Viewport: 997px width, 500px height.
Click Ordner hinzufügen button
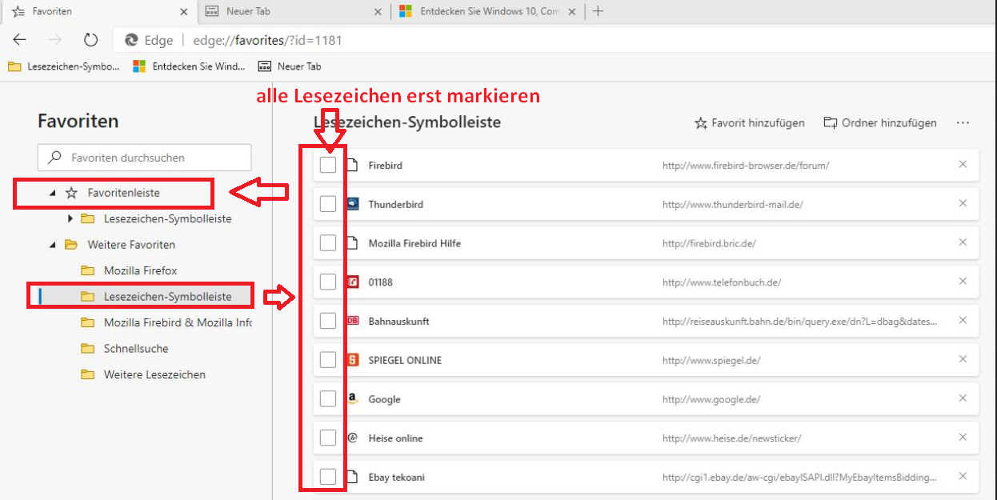click(880, 123)
